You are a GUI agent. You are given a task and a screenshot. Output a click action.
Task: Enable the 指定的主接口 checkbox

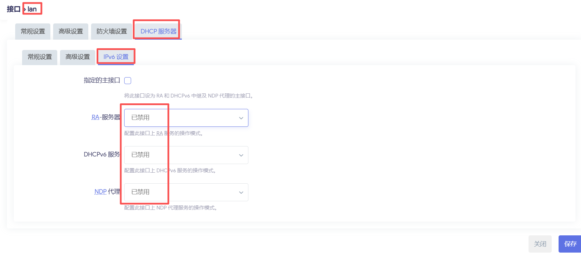[128, 81]
